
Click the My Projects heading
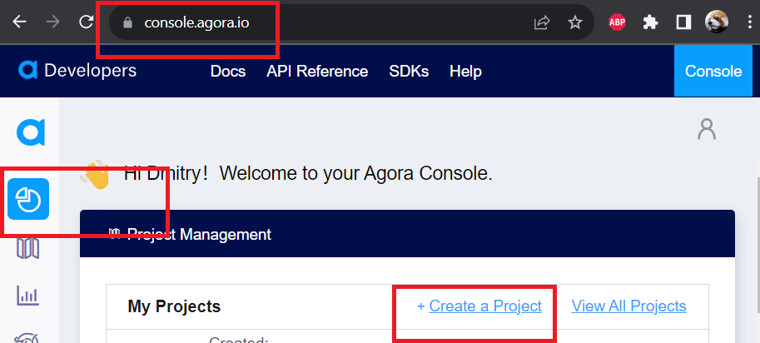[174, 306]
